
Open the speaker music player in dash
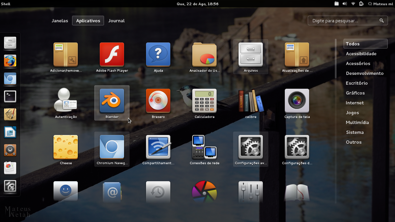coord(10,150)
